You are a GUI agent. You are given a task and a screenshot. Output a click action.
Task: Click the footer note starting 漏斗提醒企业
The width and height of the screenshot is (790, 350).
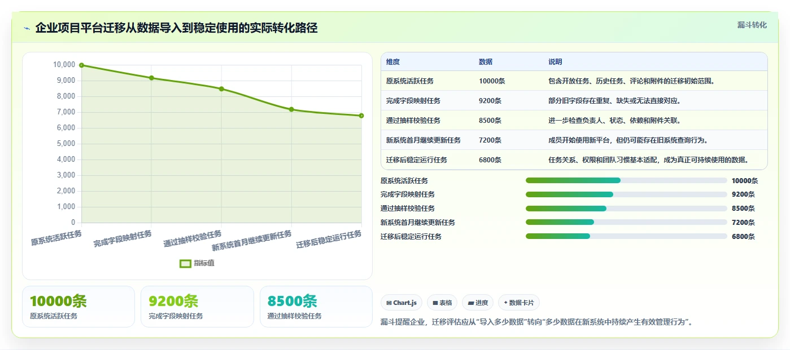537,322
